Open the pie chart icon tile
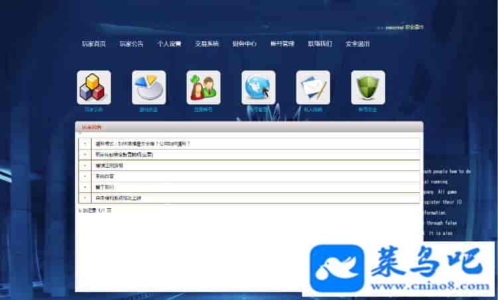This screenshot has height=300, width=498. 149,88
